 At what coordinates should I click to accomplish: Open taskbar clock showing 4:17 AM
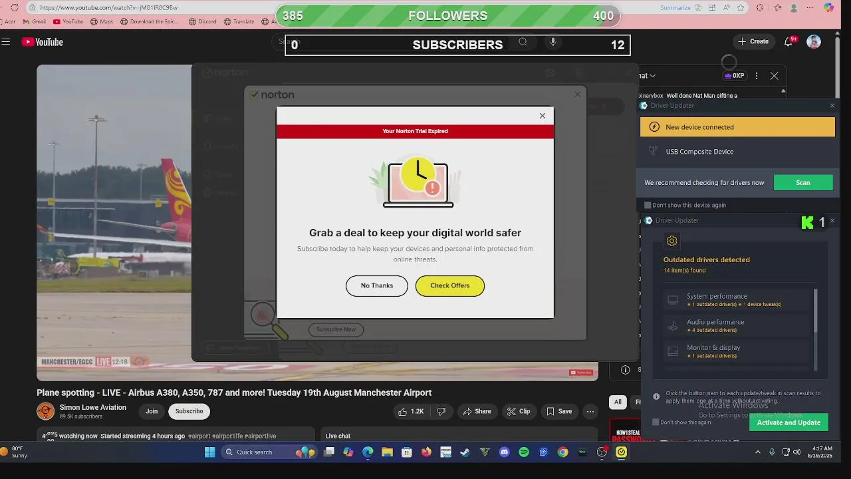click(822, 452)
